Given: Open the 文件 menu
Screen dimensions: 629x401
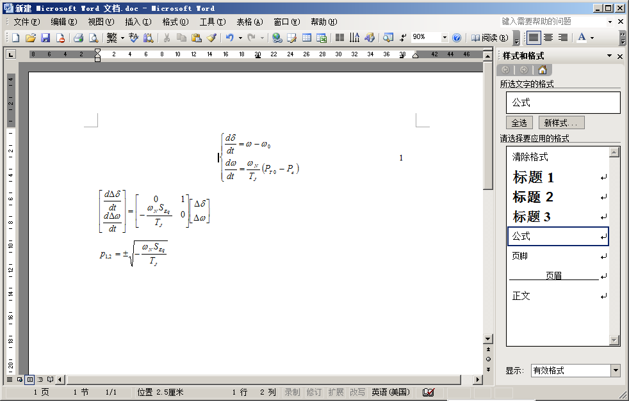Looking at the screenshot, I should point(26,22).
